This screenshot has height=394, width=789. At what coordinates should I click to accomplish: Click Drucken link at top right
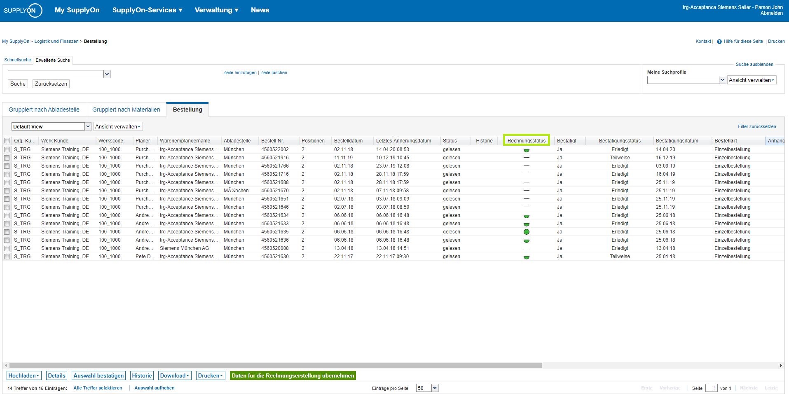click(776, 42)
